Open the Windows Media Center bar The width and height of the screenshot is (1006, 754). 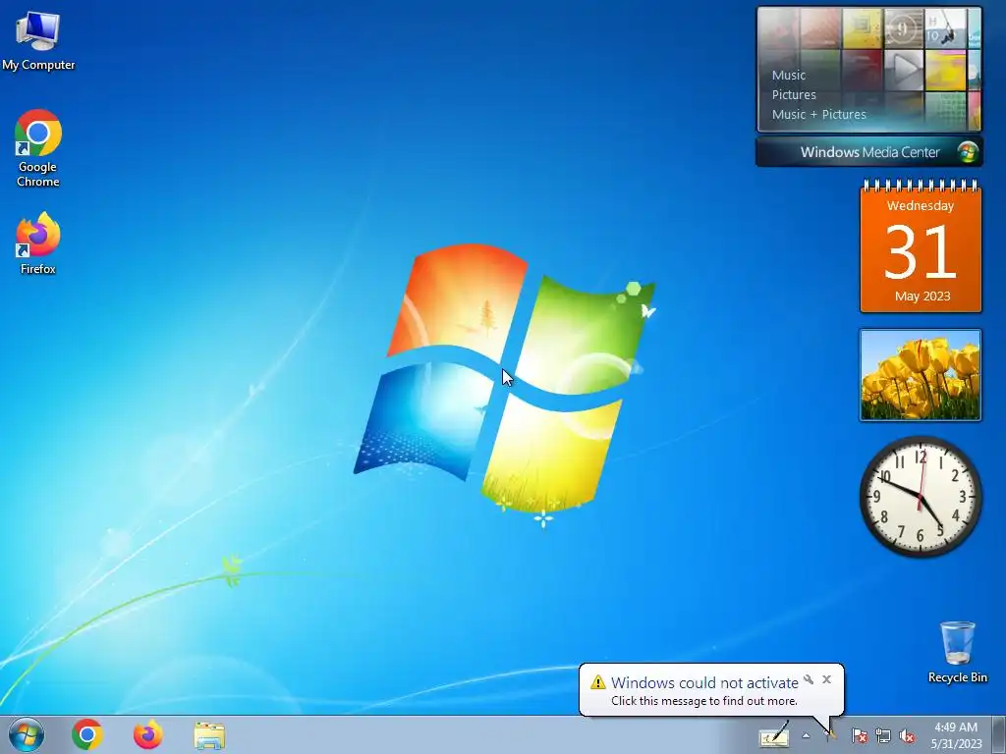tap(869, 152)
